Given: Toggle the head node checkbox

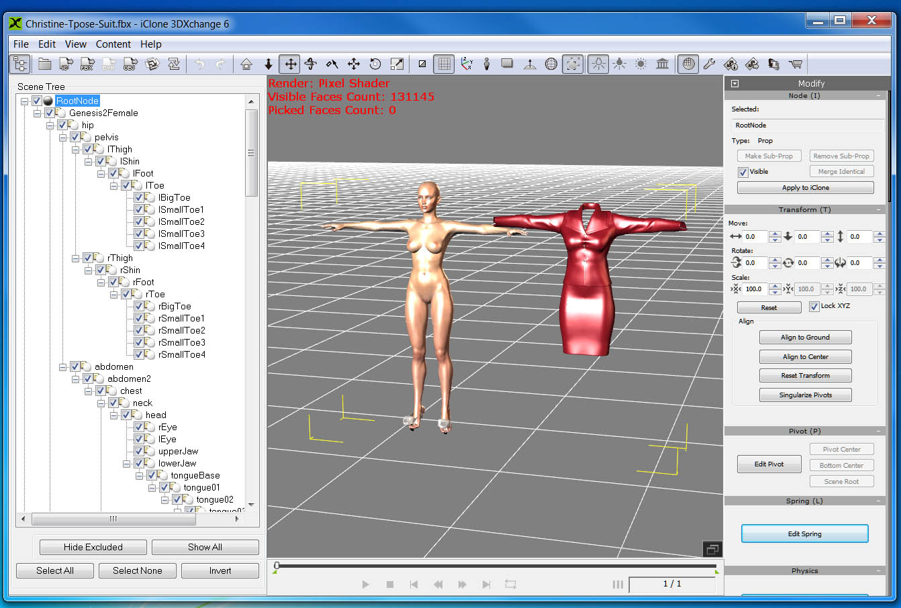Looking at the screenshot, I should (126, 415).
